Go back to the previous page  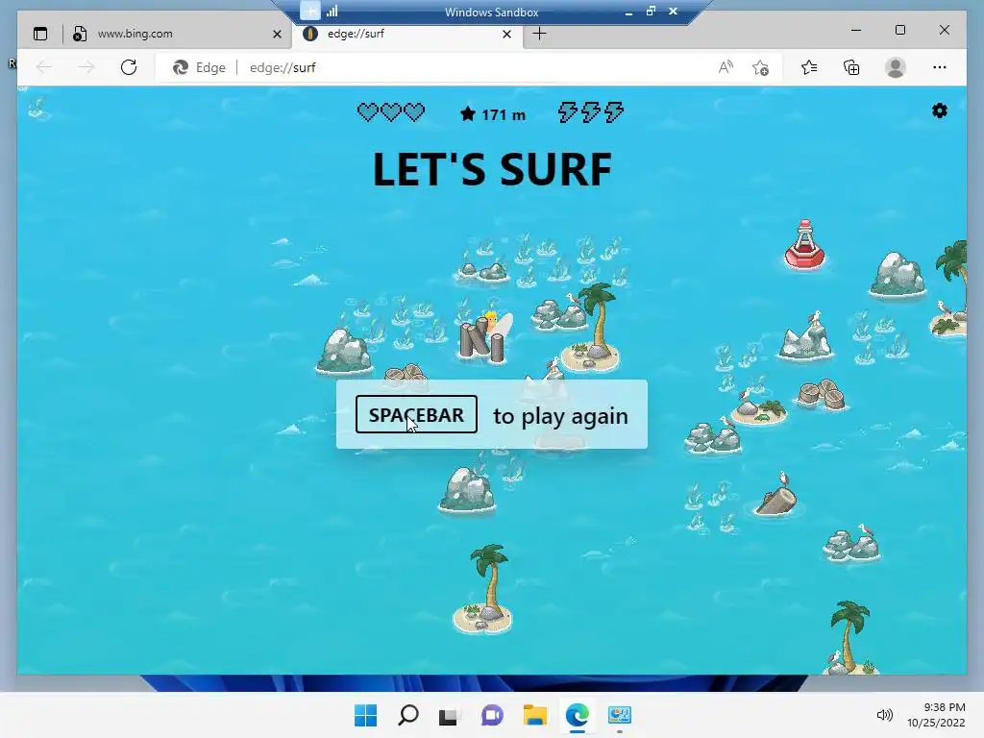coord(44,67)
